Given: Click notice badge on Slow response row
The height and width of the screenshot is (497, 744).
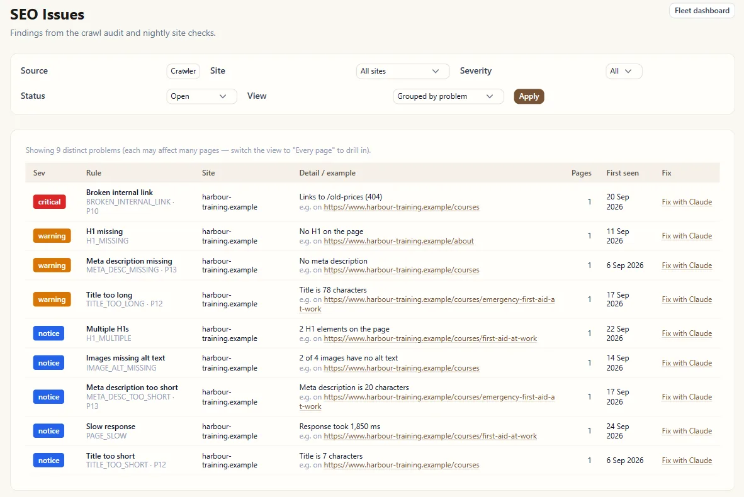Looking at the screenshot, I should pos(49,430).
